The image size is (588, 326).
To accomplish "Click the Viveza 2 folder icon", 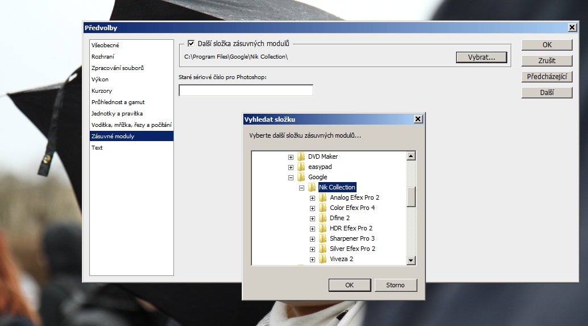I will (323, 259).
